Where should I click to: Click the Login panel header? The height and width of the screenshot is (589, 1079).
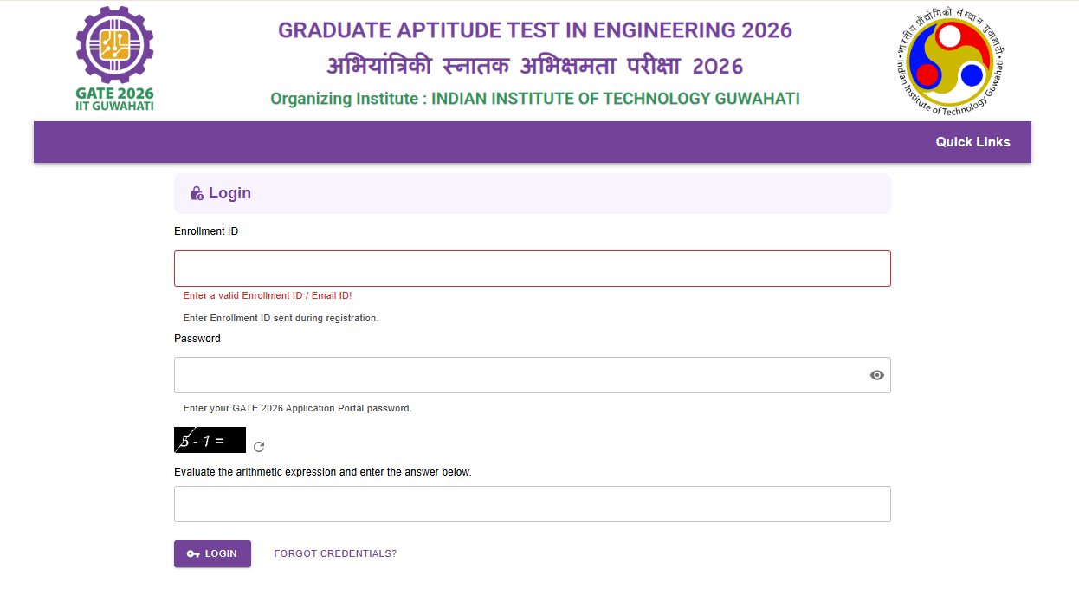(532, 192)
